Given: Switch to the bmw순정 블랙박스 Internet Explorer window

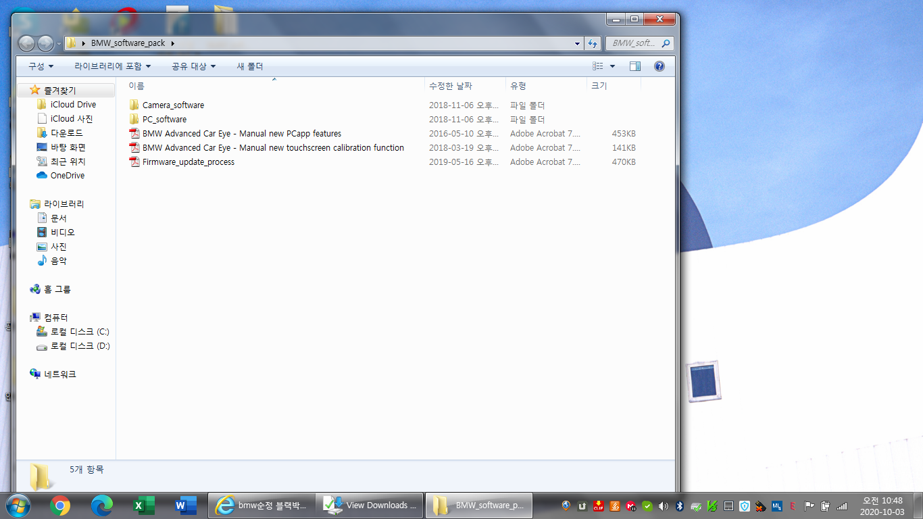Looking at the screenshot, I should click(261, 505).
